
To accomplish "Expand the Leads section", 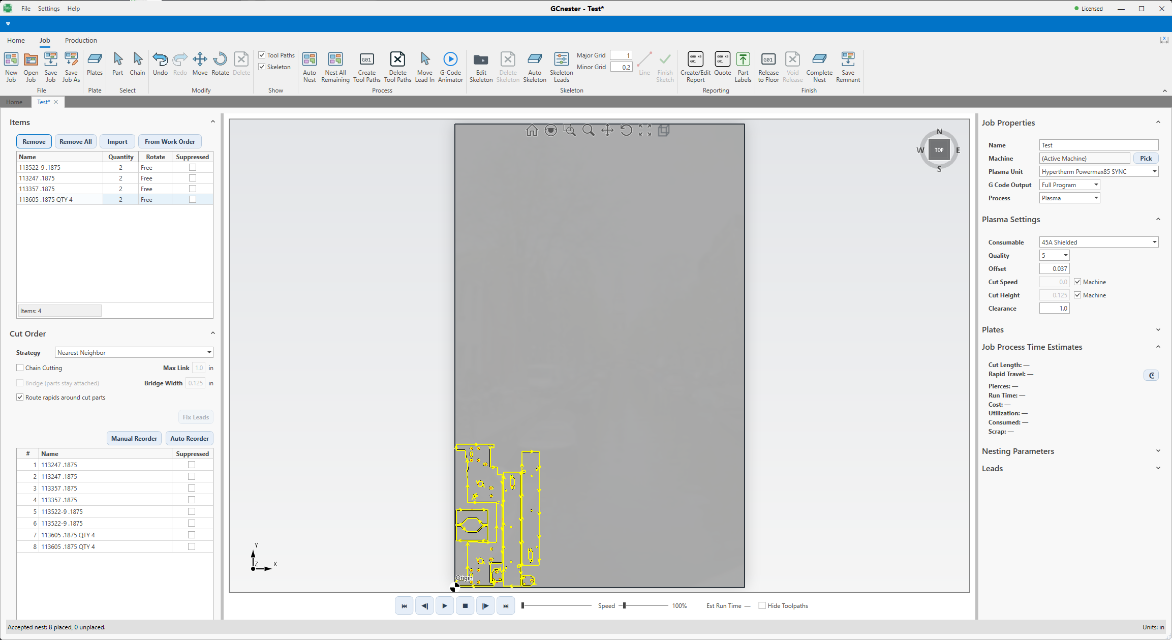I will click(x=1158, y=468).
